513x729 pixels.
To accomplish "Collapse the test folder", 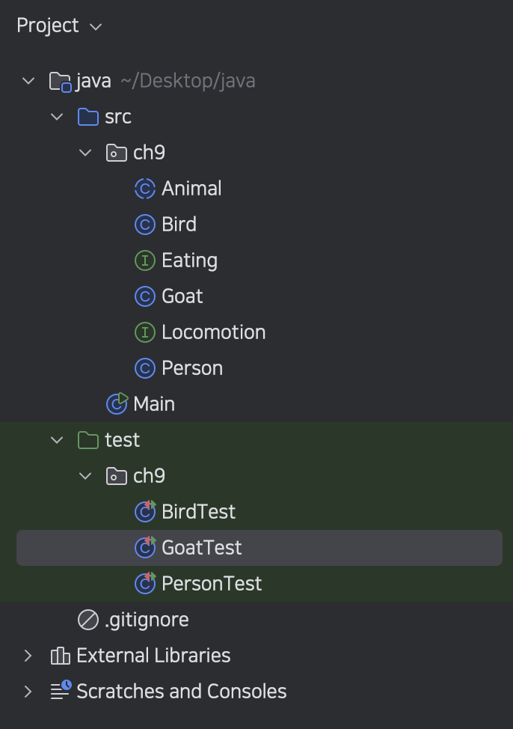I will [57, 440].
